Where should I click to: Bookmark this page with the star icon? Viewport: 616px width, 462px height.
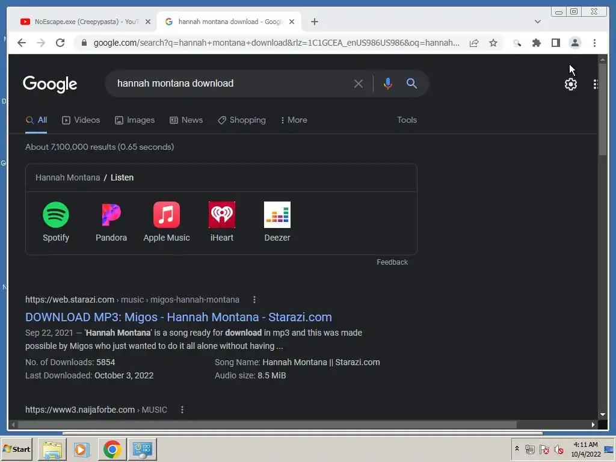(x=493, y=43)
